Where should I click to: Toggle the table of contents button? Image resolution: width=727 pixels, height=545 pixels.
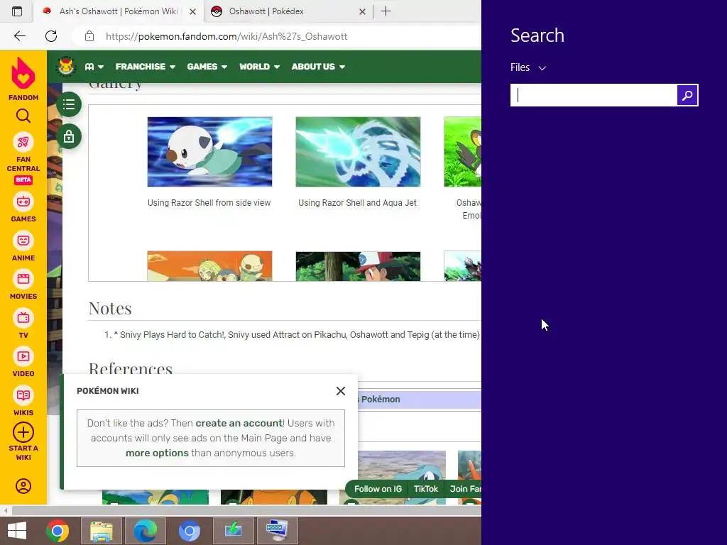coord(69,104)
